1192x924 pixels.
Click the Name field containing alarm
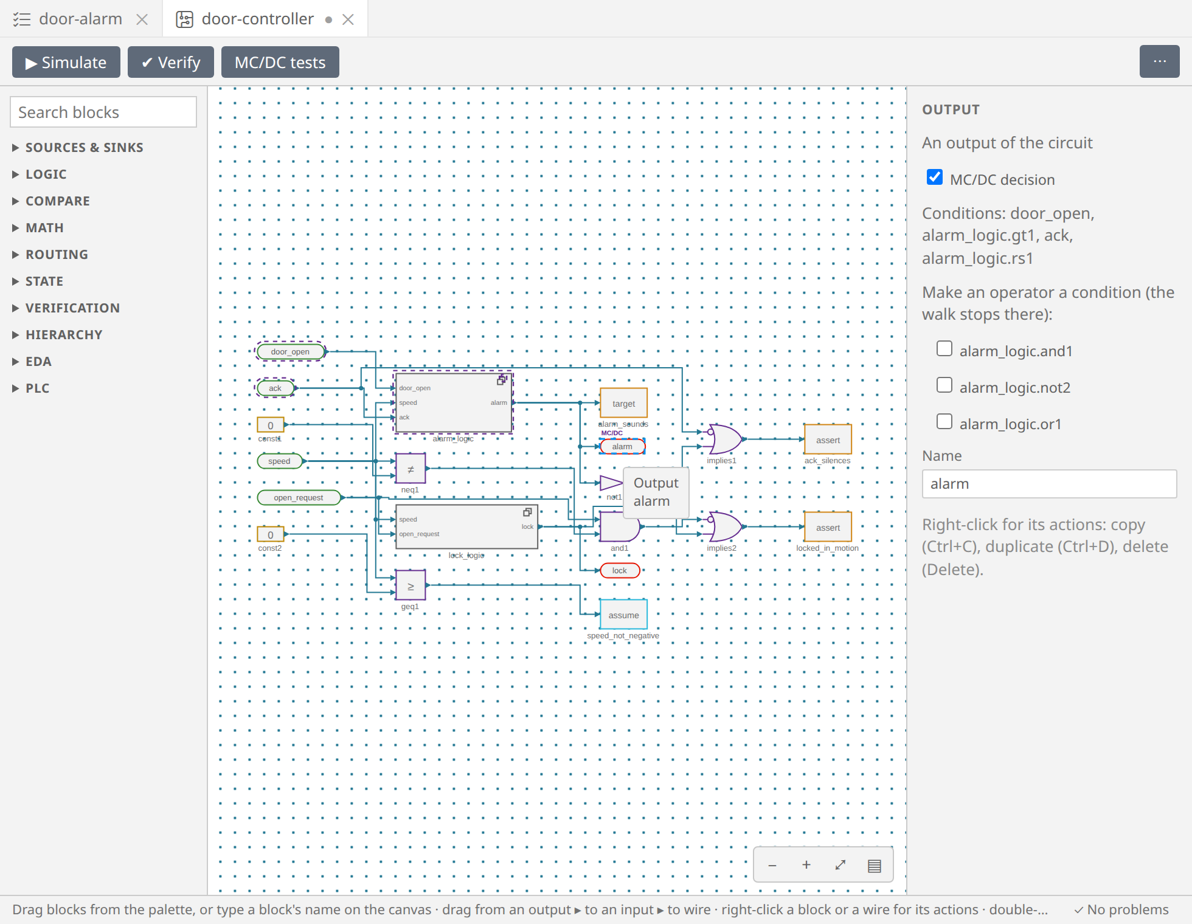pos(1049,484)
